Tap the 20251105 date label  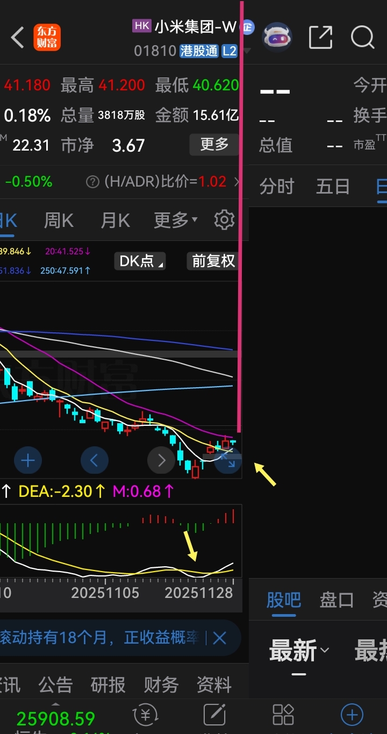click(105, 593)
